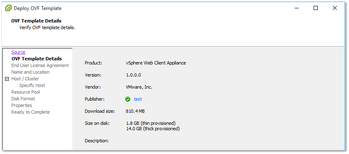Collapse the Host / Cluster tree node

(x=7, y=79)
